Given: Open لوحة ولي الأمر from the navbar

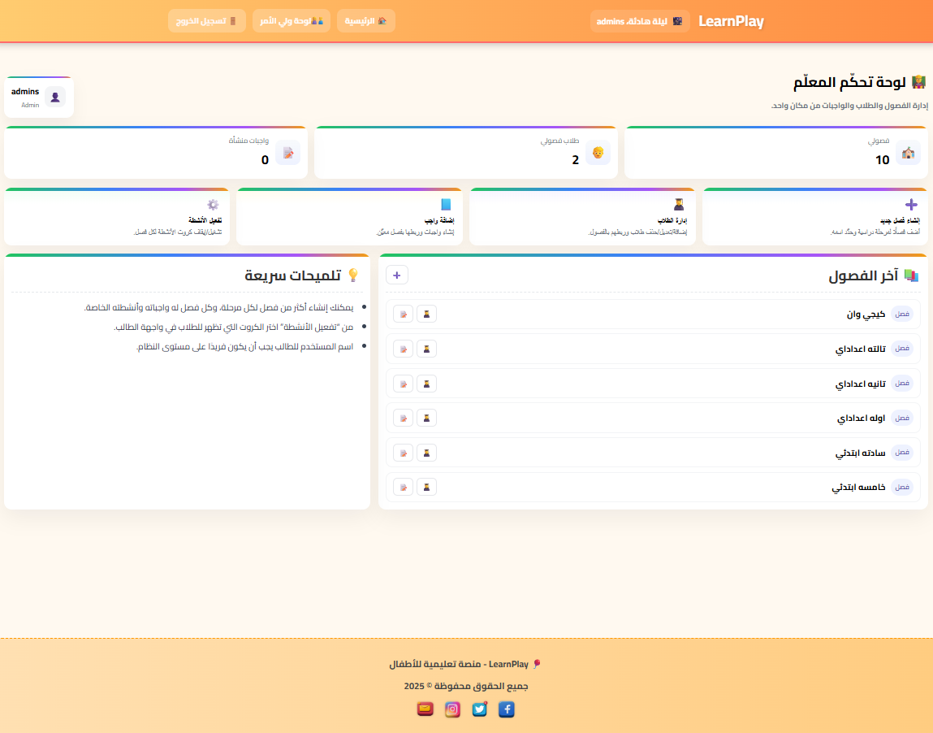Looking at the screenshot, I should [x=291, y=20].
